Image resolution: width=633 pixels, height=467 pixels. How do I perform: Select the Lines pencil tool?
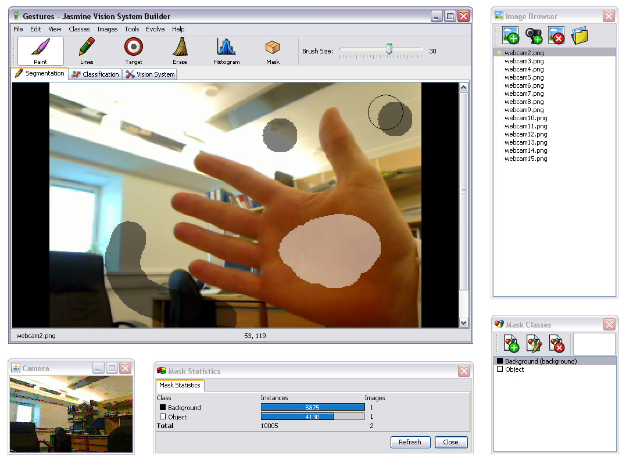tap(87, 51)
